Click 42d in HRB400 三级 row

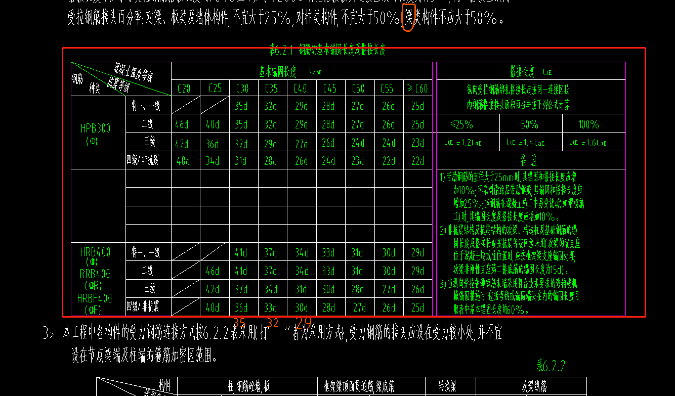pos(213,290)
